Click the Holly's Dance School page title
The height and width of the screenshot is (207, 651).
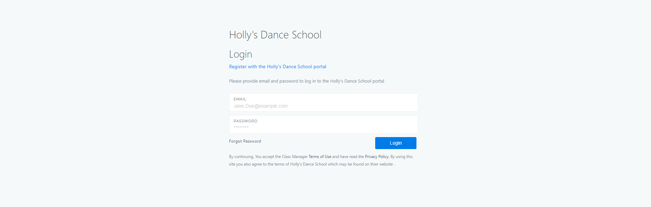275,35
